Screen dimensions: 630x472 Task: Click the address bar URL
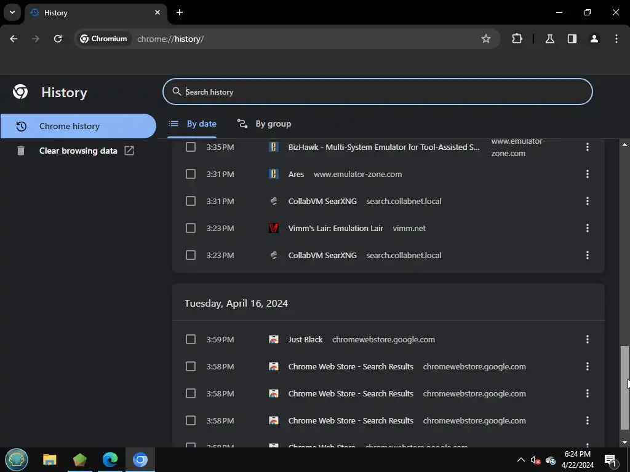pos(170,39)
